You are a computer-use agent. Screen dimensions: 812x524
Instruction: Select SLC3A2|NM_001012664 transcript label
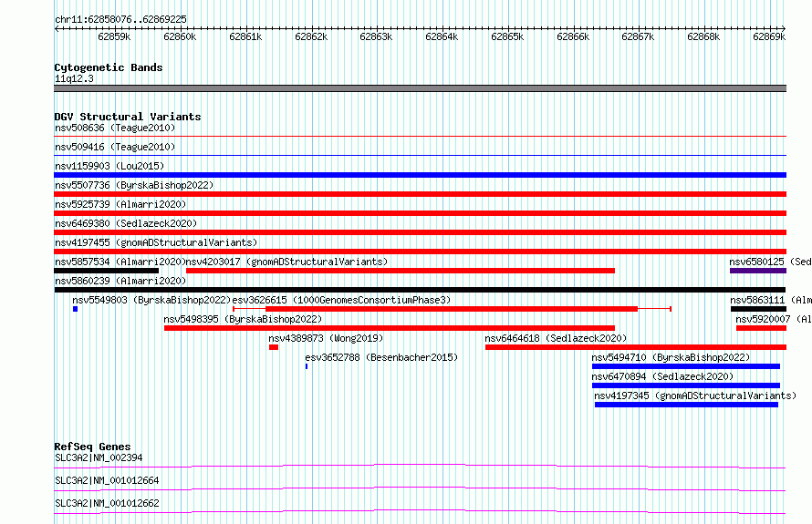tap(107, 480)
